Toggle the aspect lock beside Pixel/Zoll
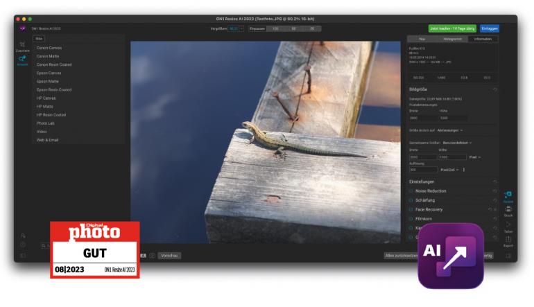This screenshot has height=307, width=534. (x=464, y=170)
